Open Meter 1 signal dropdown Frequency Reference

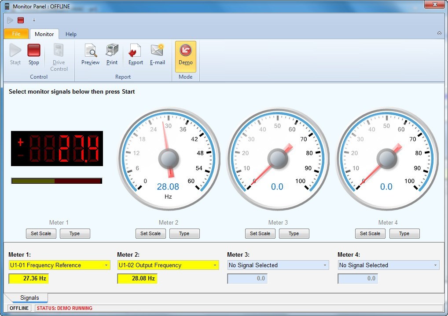click(59, 265)
